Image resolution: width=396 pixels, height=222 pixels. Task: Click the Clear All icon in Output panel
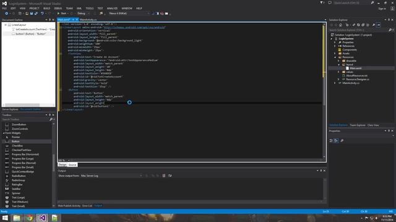(x=164, y=176)
